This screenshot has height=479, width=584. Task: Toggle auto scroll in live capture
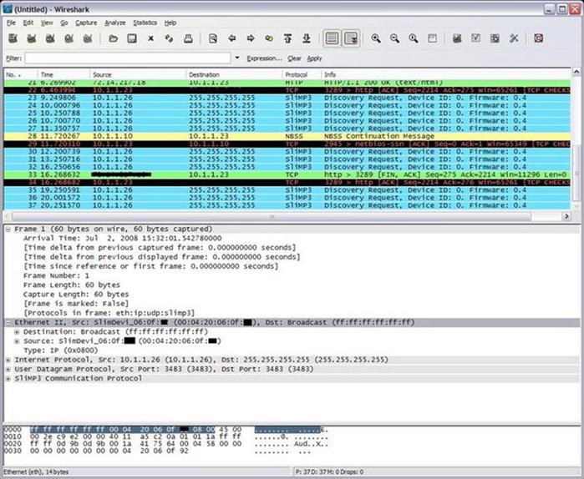[x=351, y=38]
